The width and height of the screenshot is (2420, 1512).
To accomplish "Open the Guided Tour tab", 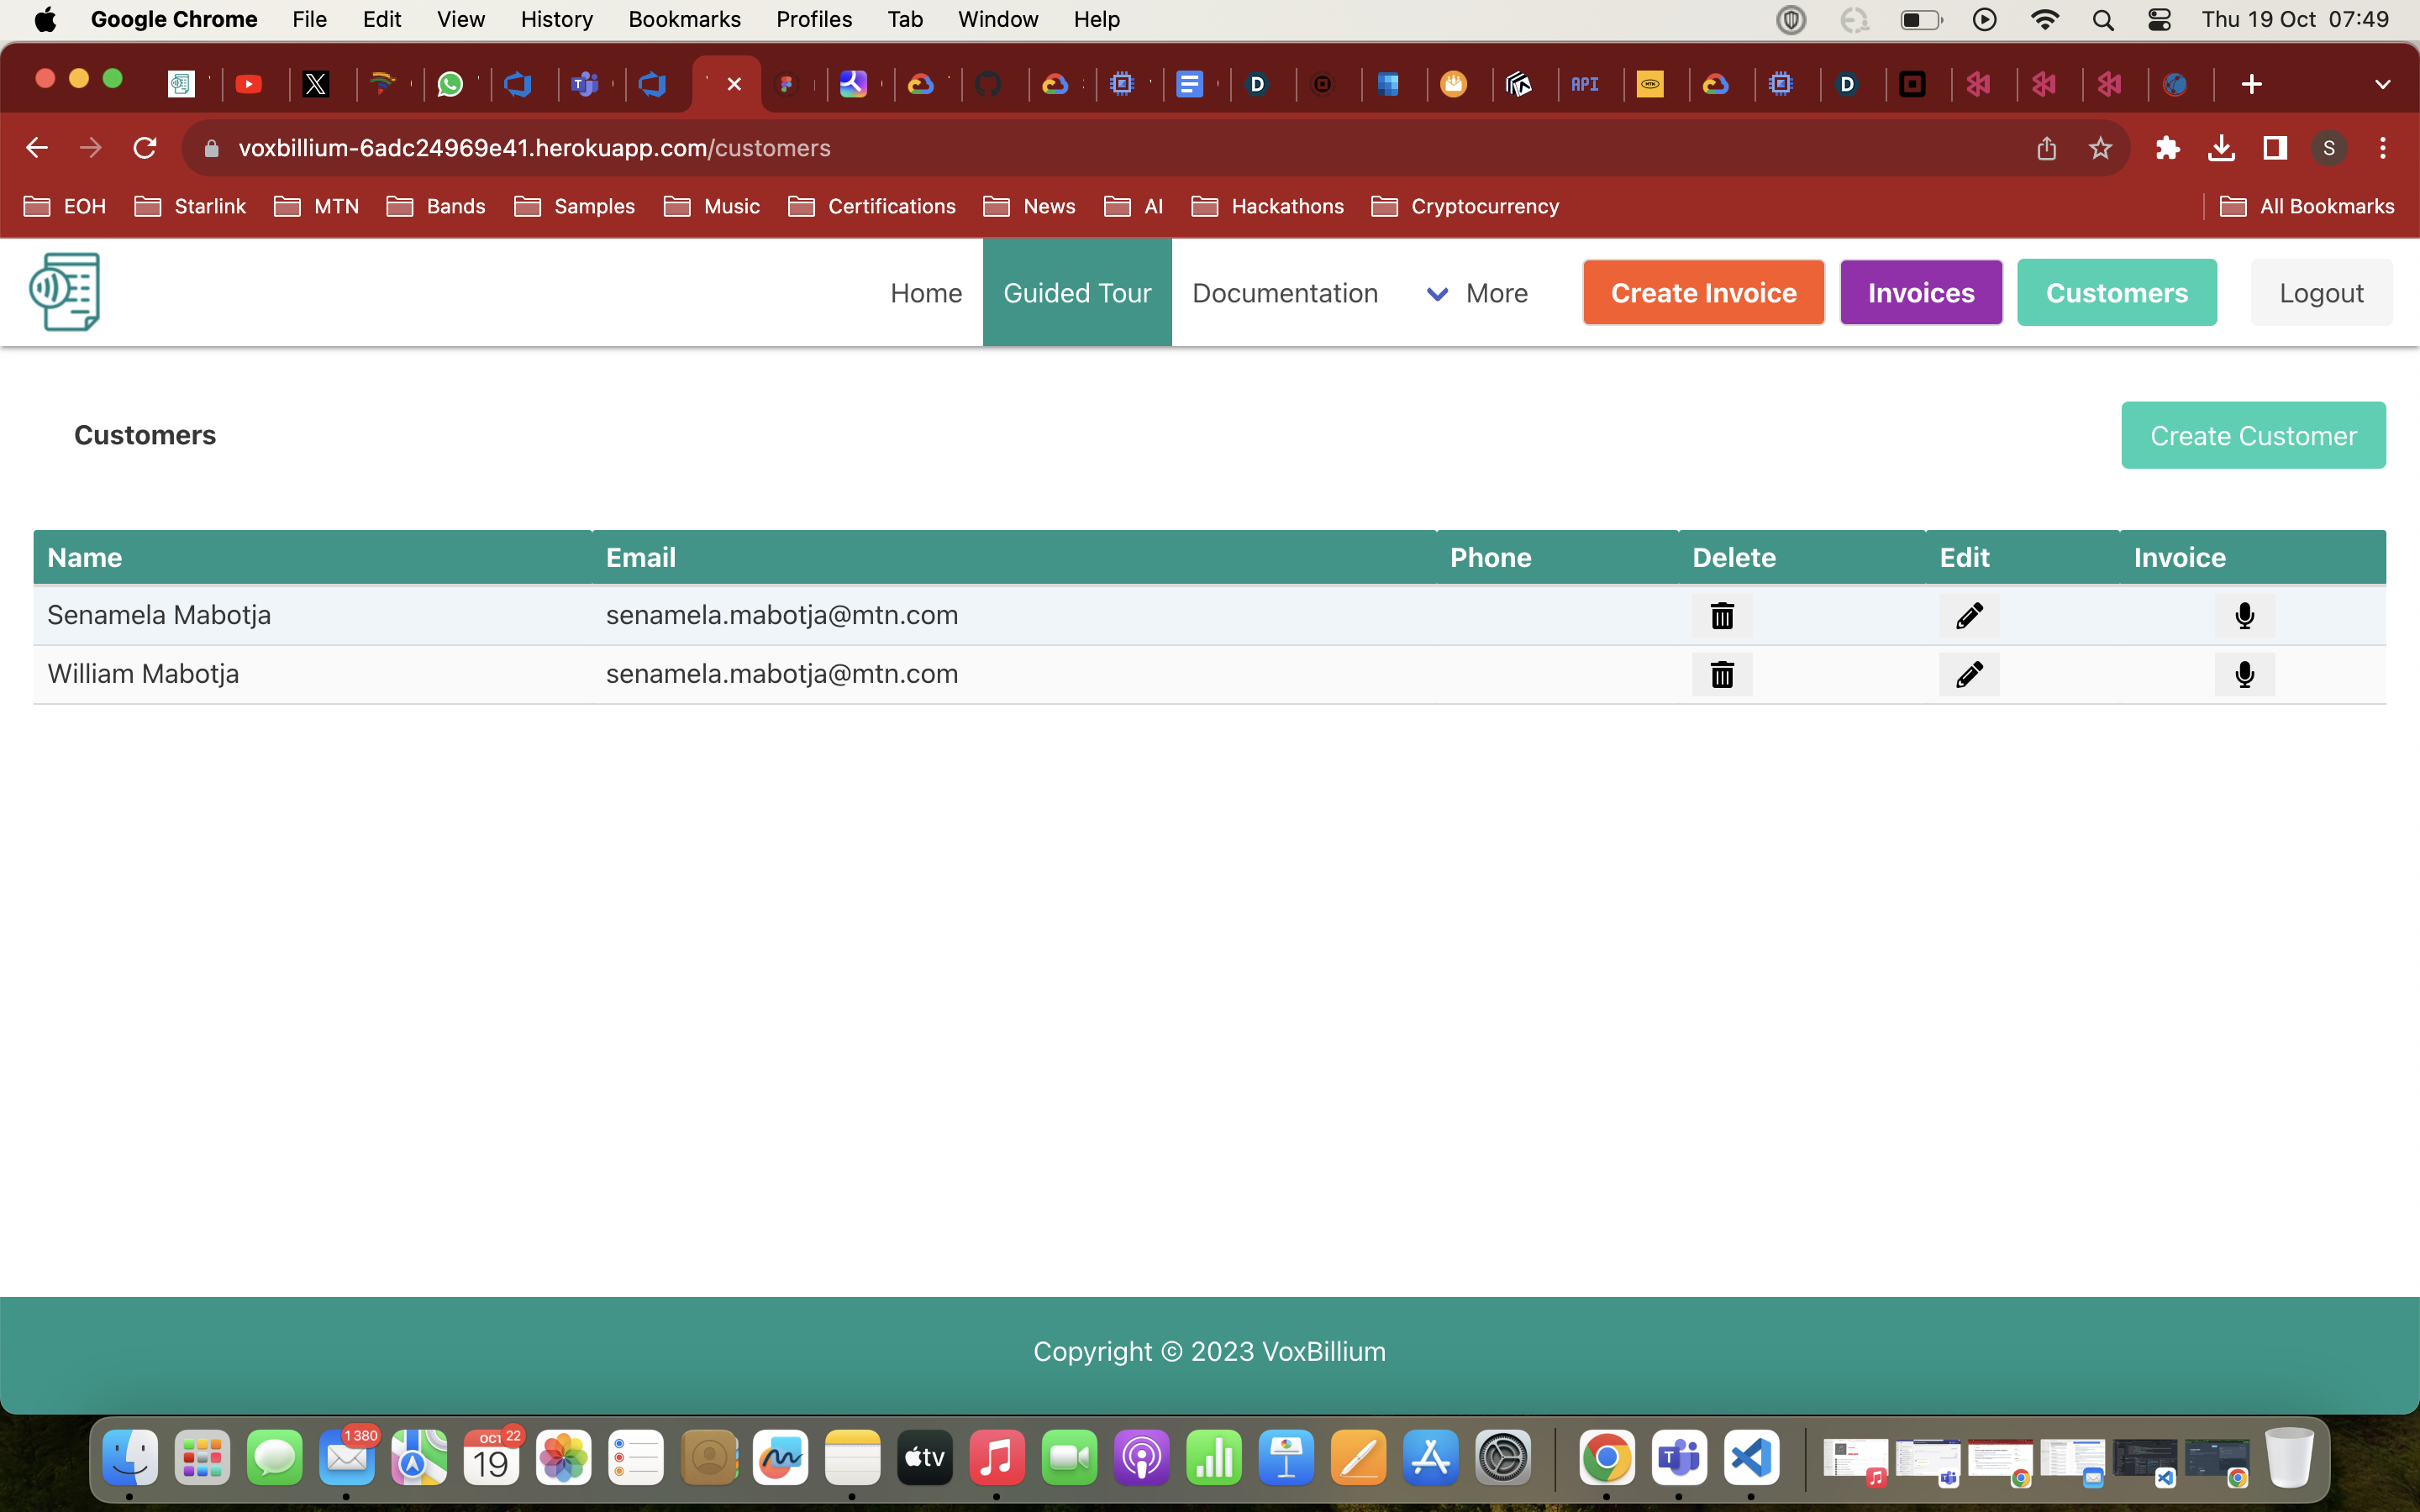I will click(1076, 293).
